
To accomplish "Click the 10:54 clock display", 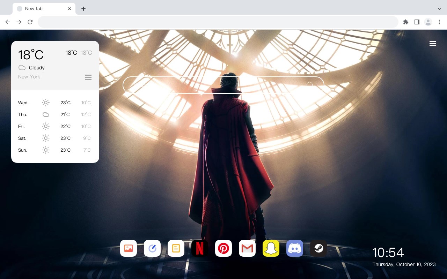I will coord(388,252).
